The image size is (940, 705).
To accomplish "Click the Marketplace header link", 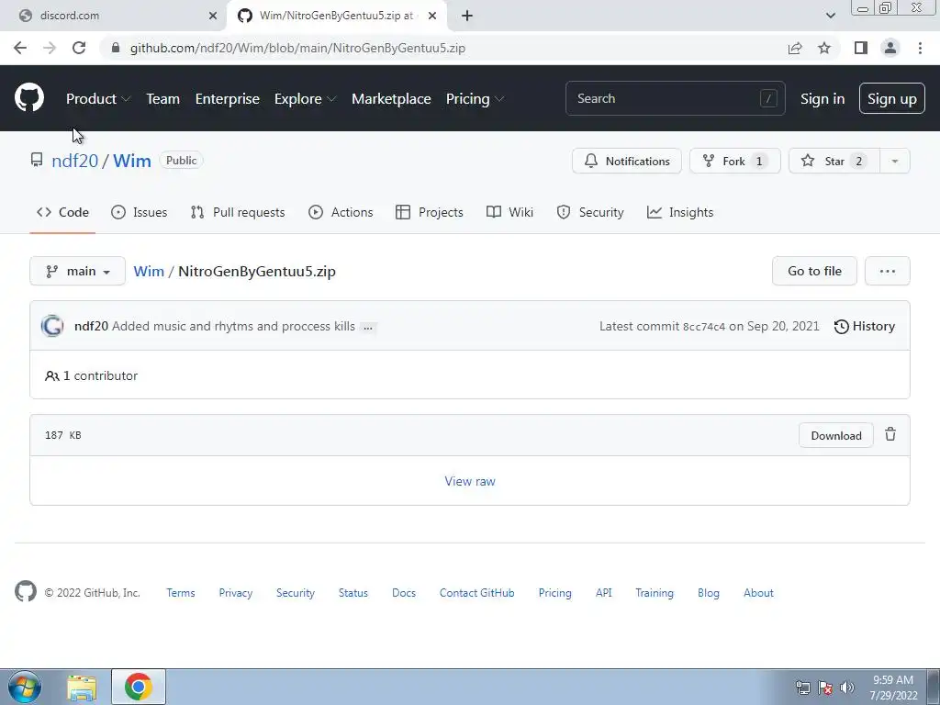I will click(x=391, y=98).
